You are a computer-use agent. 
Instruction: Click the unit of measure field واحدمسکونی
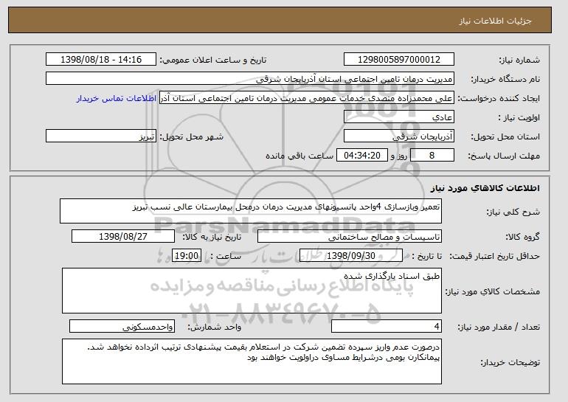[x=122, y=327]
